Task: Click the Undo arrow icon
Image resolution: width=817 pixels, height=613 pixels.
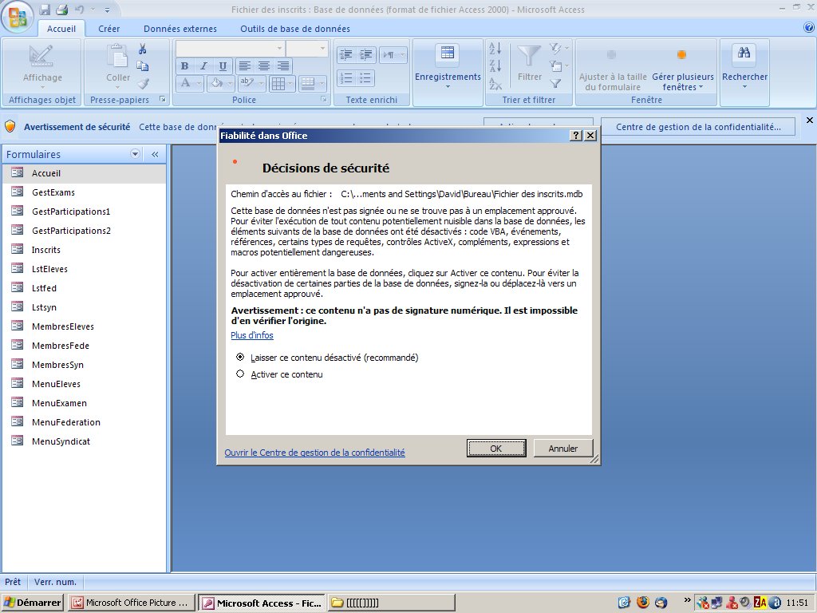Action: point(79,10)
